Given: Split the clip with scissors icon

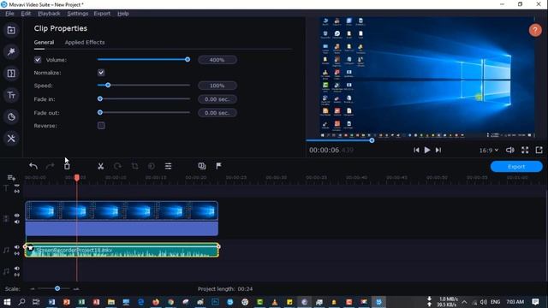Looking at the screenshot, I should pos(101,166).
